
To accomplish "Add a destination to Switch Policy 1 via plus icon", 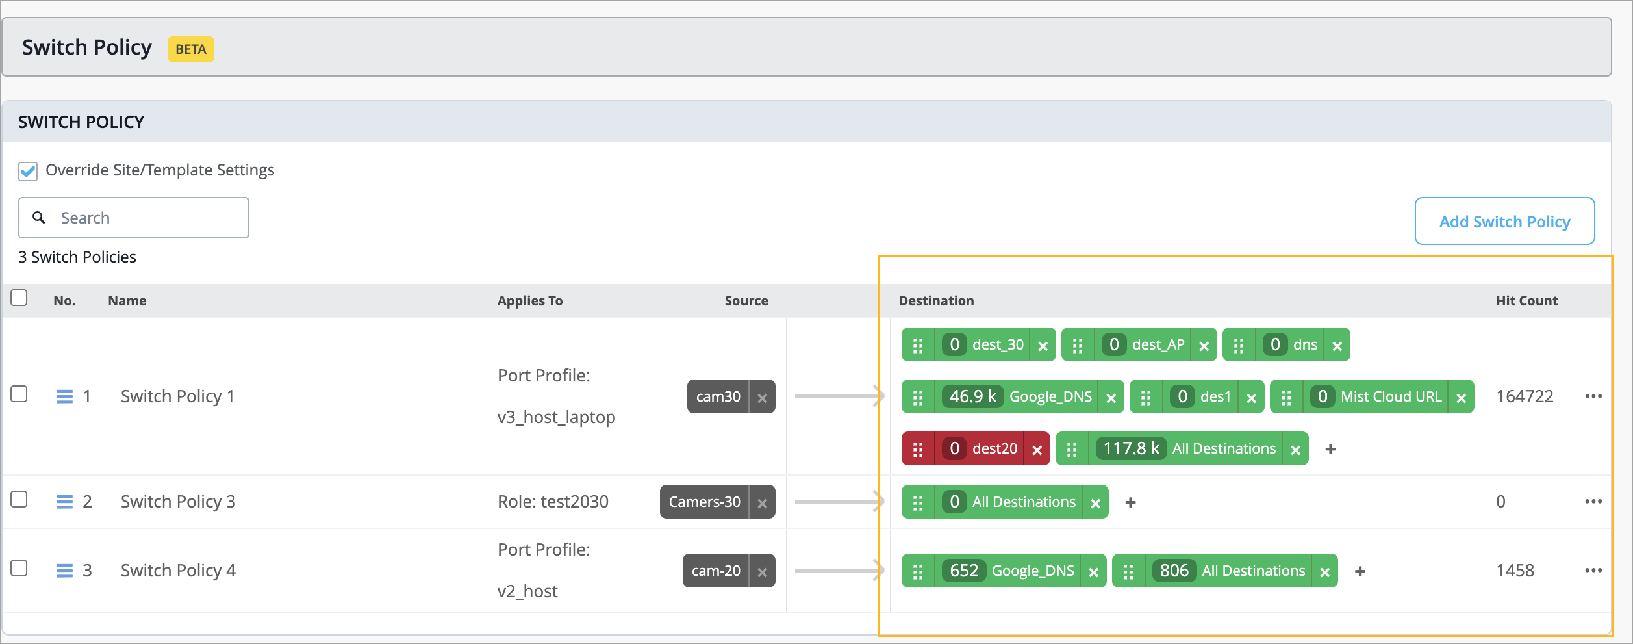I will [1330, 448].
